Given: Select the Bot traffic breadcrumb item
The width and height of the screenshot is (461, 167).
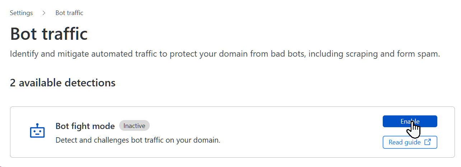Looking at the screenshot, I should 69,13.
